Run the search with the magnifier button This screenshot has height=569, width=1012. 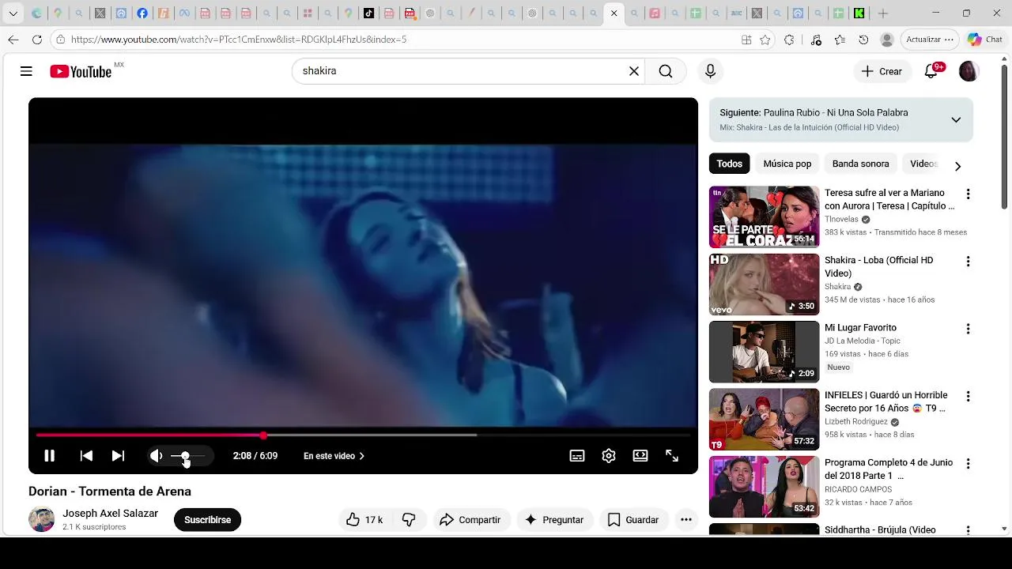coord(666,71)
